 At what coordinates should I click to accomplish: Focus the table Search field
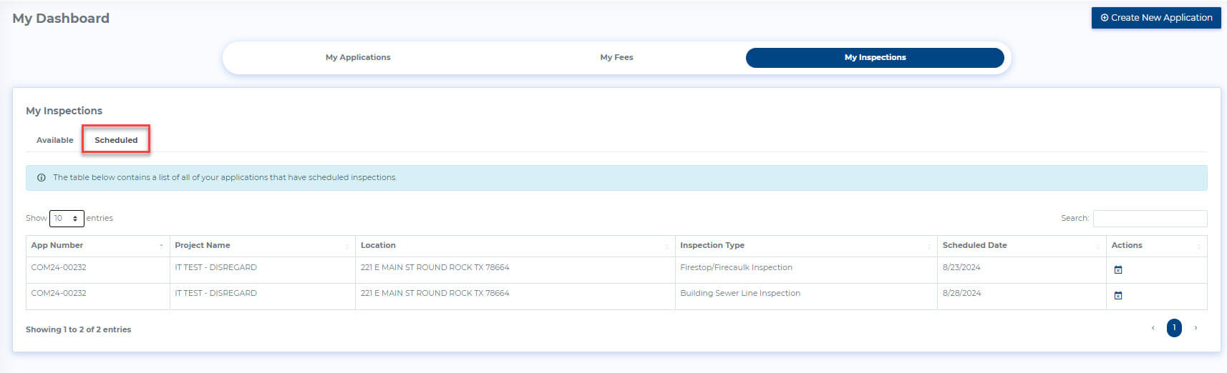[1150, 219]
